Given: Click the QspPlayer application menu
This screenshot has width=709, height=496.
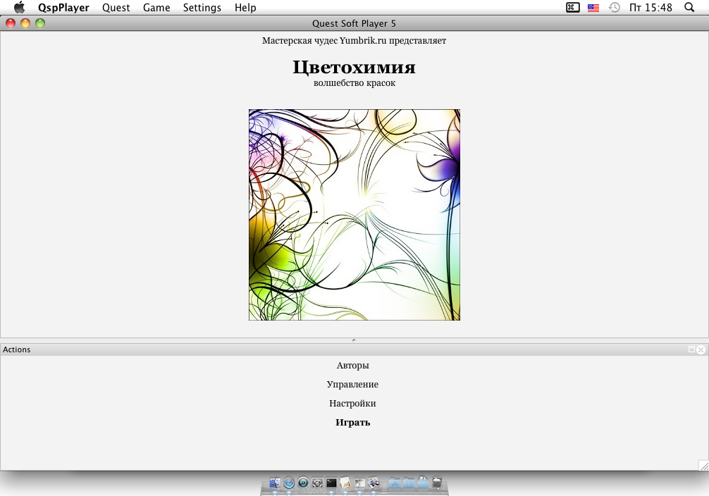Looking at the screenshot, I should click(x=63, y=8).
